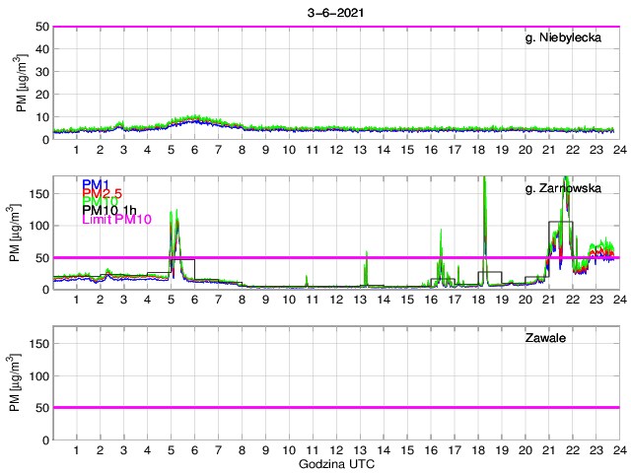Click hour 24 tick on the top plot
Screen dimensions: 631x473
tap(618, 149)
